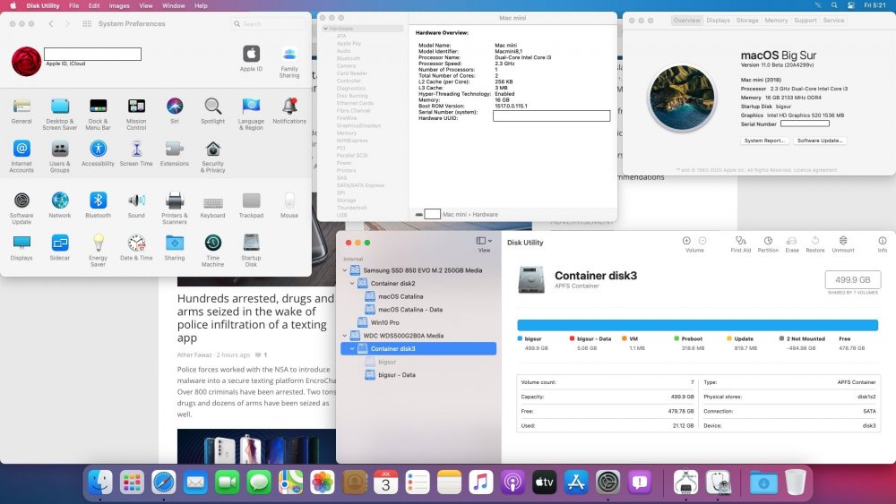
Task: Open the App Store from the Dock
Action: pos(576,483)
